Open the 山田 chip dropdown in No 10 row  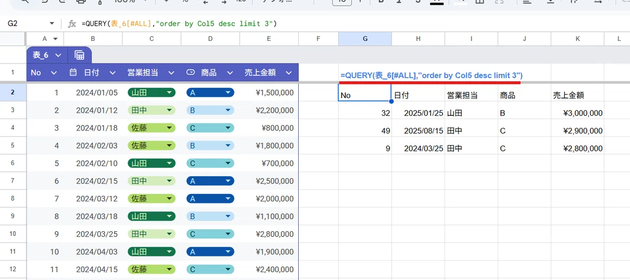coord(169,252)
